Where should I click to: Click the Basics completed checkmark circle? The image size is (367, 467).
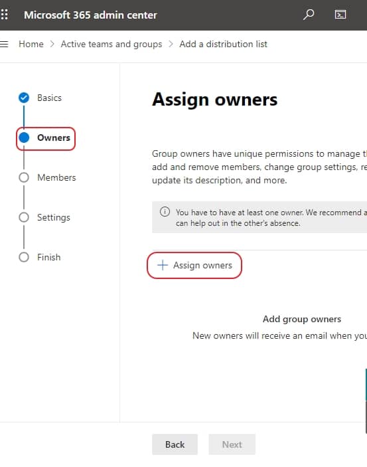pos(24,98)
